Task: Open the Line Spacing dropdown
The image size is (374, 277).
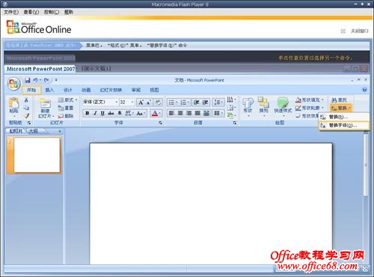Action: pyautogui.click(x=218, y=102)
